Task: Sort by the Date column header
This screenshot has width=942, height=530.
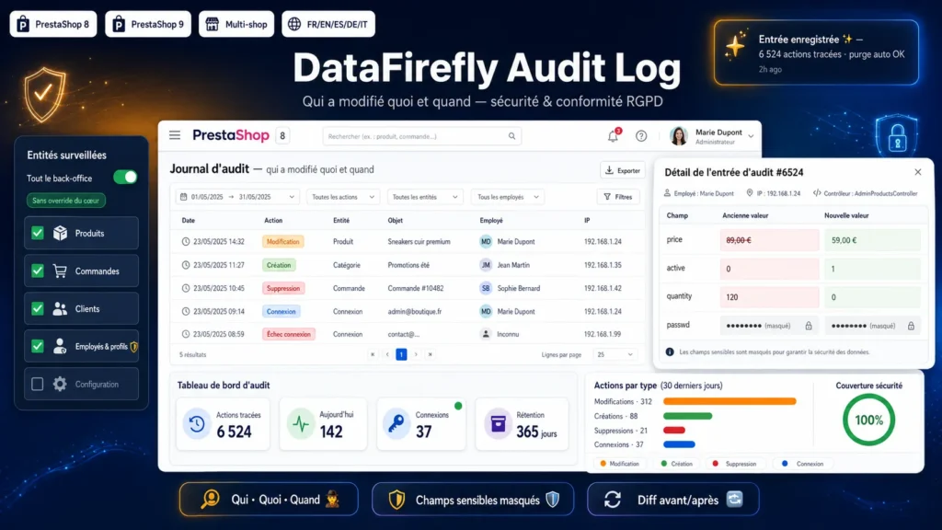Action: 188,221
